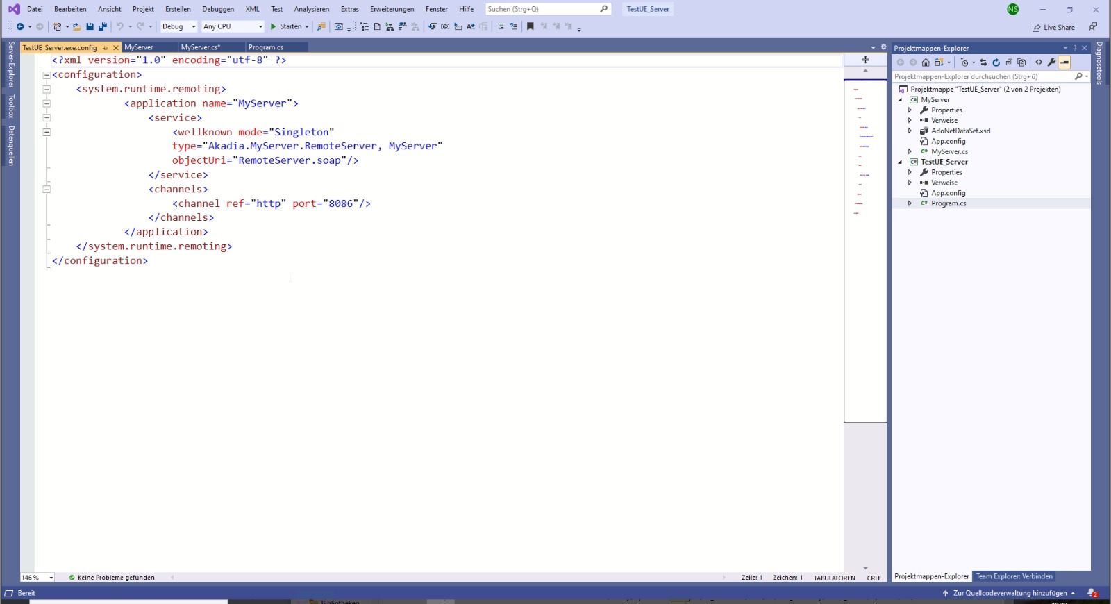Screen dimensions: 1111x604
Task: Open the Erweiterungen menu
Action: point(392,9)
